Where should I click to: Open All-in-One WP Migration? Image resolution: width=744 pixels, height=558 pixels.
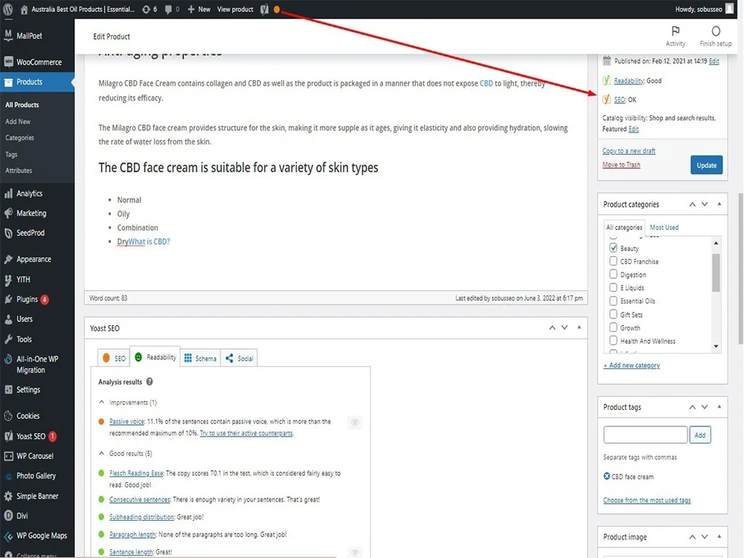coord(37,365)
